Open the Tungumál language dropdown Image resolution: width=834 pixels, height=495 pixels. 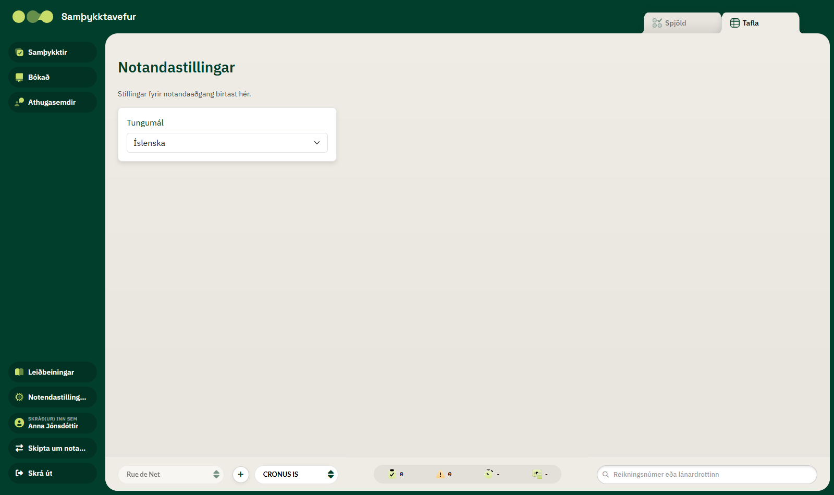click(x=227, y=143)
